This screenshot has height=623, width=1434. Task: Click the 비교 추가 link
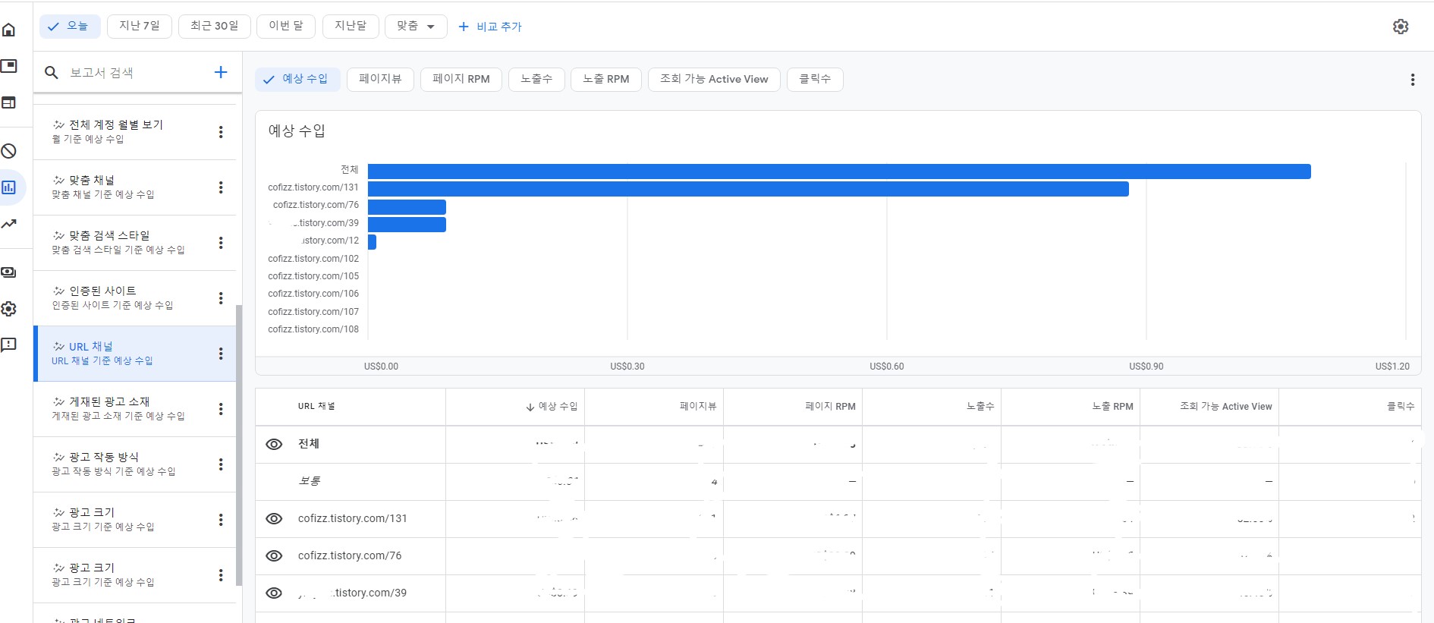click(490, 27)
